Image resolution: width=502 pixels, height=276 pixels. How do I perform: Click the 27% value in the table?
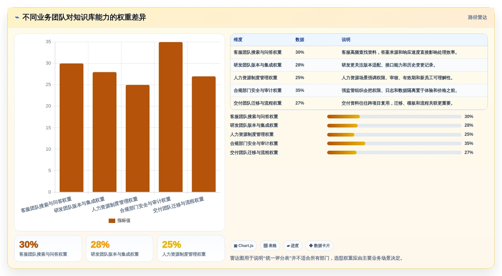click(x=300, y=103)
